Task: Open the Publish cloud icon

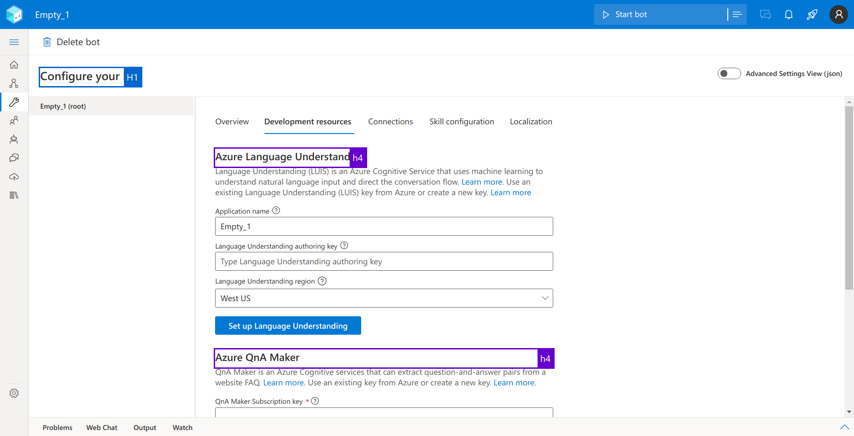Action: [14, 176]
